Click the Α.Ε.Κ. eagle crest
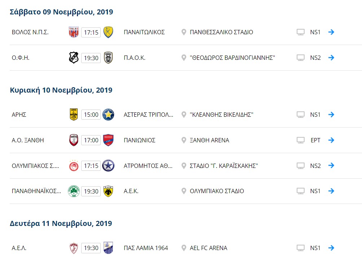The width and height of the screenshot is (362, 258). (108, 191)
